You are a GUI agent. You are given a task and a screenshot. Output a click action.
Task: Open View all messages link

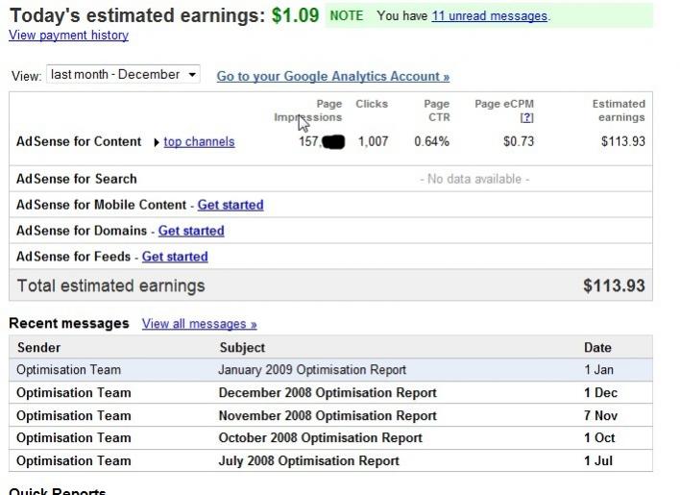tap(199, 324)
